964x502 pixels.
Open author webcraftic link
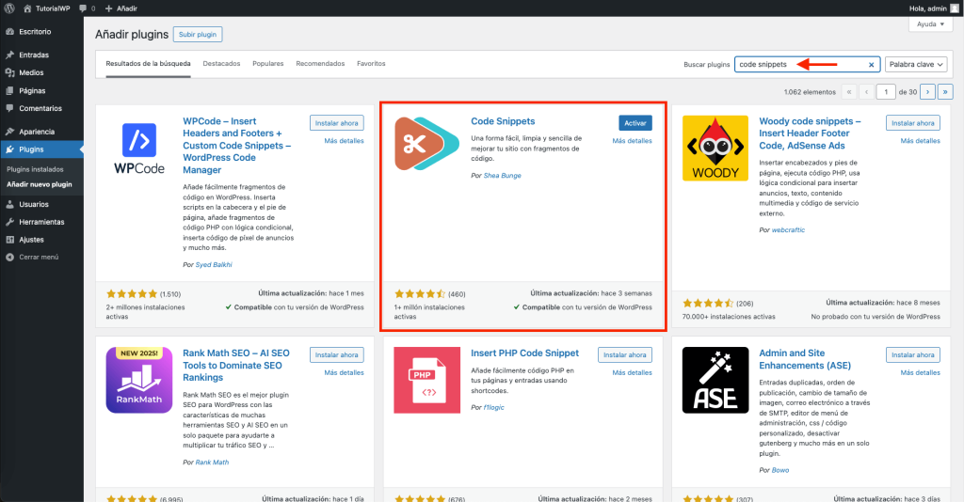(x=788, y=230)
